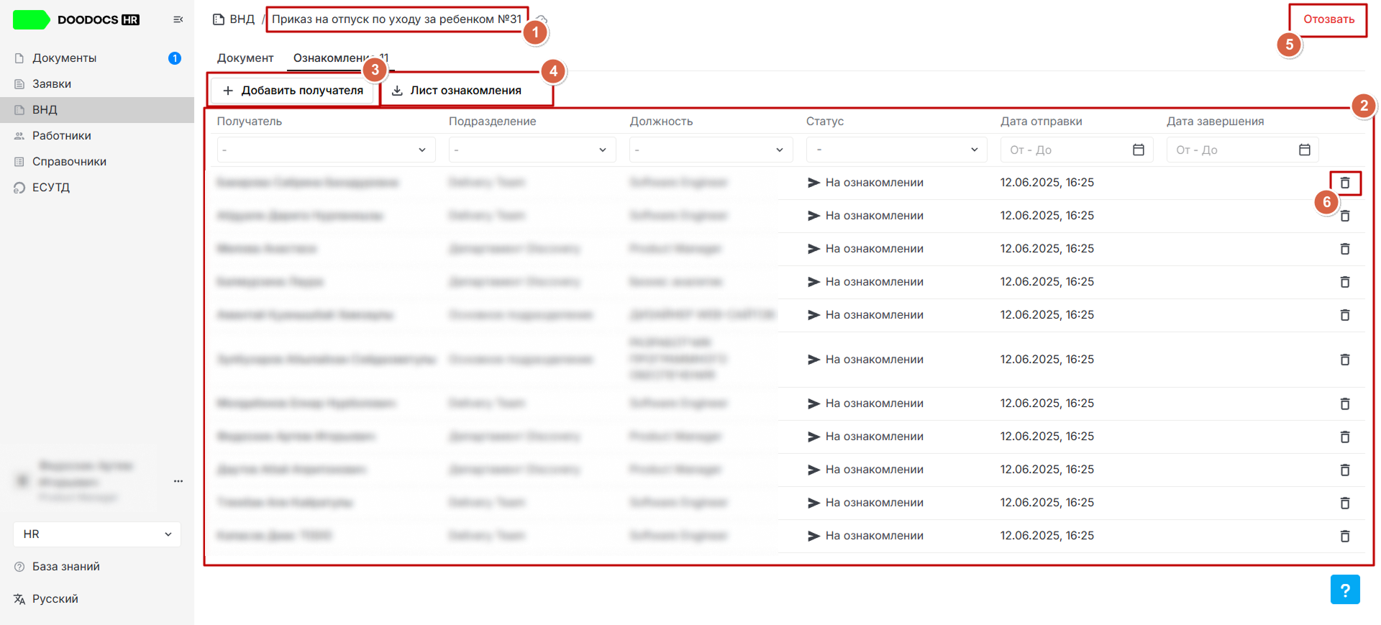Open the Документы section
This screenshot has width=1381, height=625.
coord(97,58)
